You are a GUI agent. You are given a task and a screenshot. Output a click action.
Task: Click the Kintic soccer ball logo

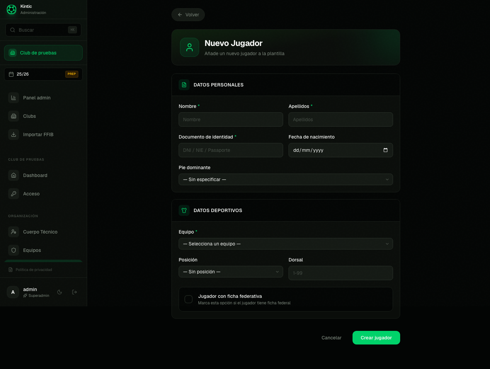click(12, 10)
